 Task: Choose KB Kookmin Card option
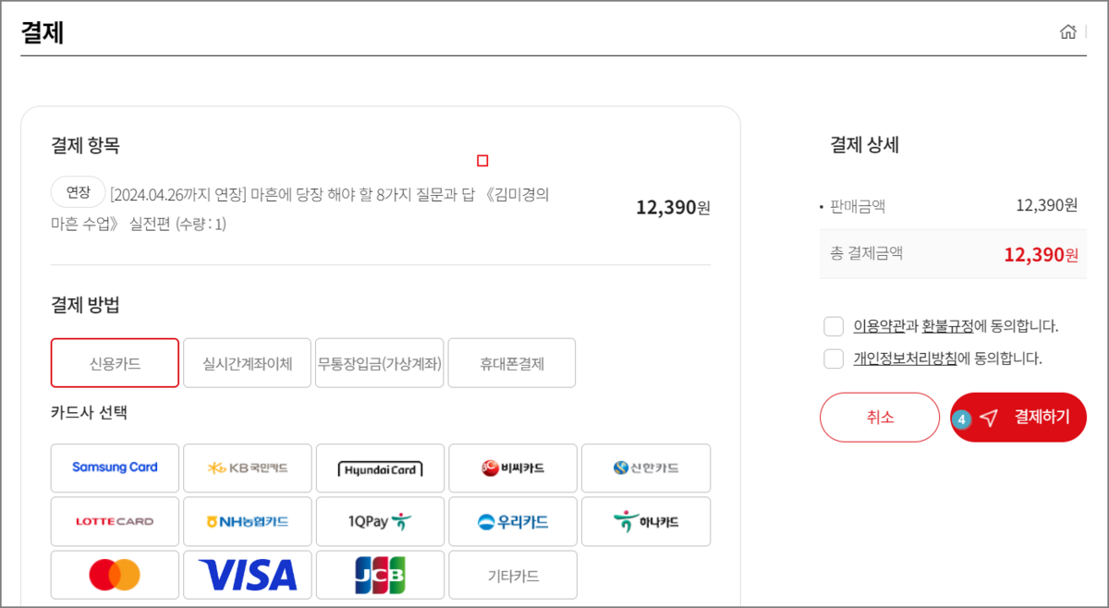pyautogui.click(x=248, y=468)
